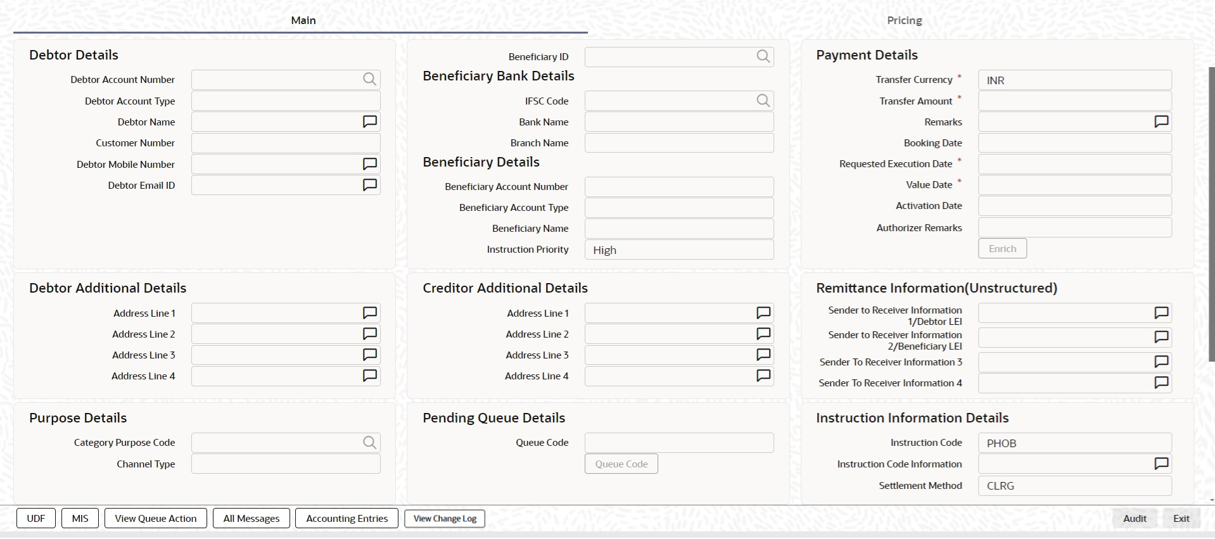Open Debtor Address Line 4 popup icon
This screenshot has height=539, width=1215.
tap(370, 376)
